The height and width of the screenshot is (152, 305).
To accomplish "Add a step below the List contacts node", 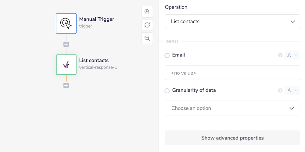I will coord(66,86).
